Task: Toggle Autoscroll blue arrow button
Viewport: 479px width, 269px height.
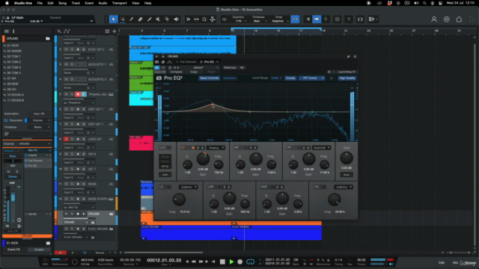Action: [x=317, y=19]
